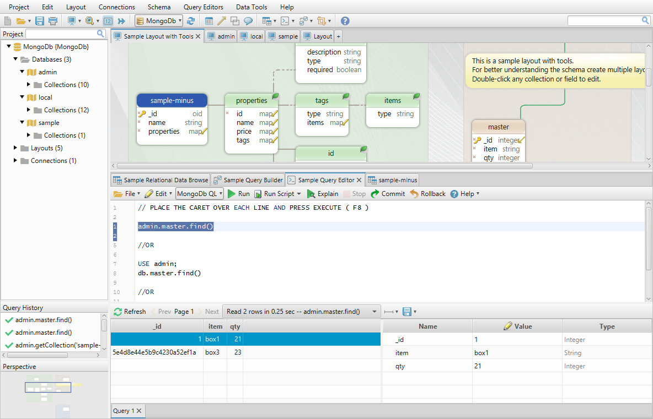Select the sample-minus table header in diagram
This screenshot has width=653, height=419.
172,100
